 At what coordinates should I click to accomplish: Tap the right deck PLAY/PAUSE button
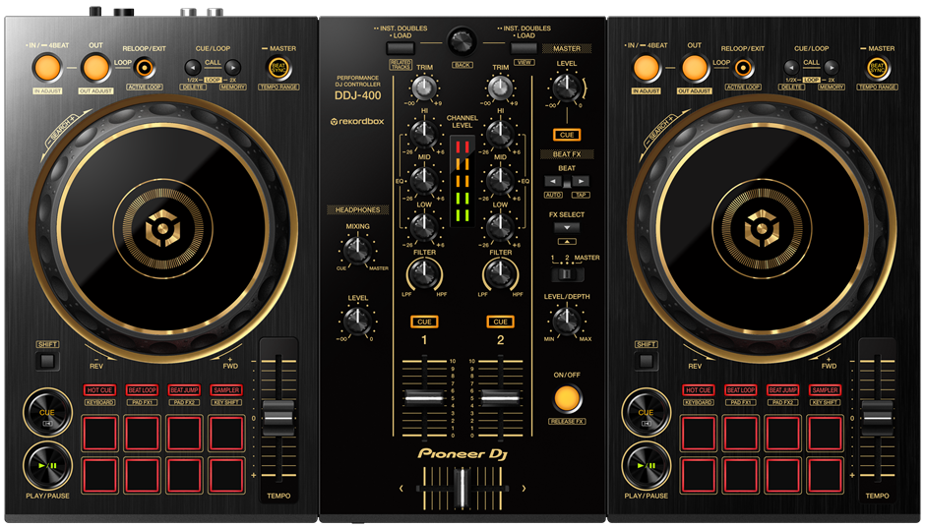[x=646, y=465]
